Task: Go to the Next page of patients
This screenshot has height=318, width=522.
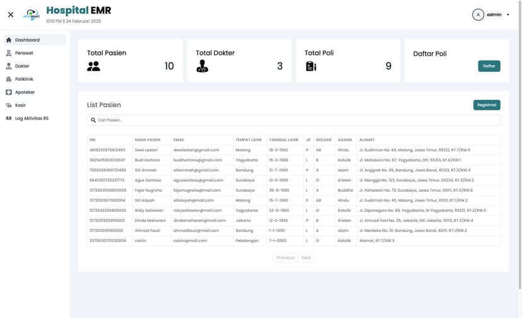Action: (x=306, y=257)
